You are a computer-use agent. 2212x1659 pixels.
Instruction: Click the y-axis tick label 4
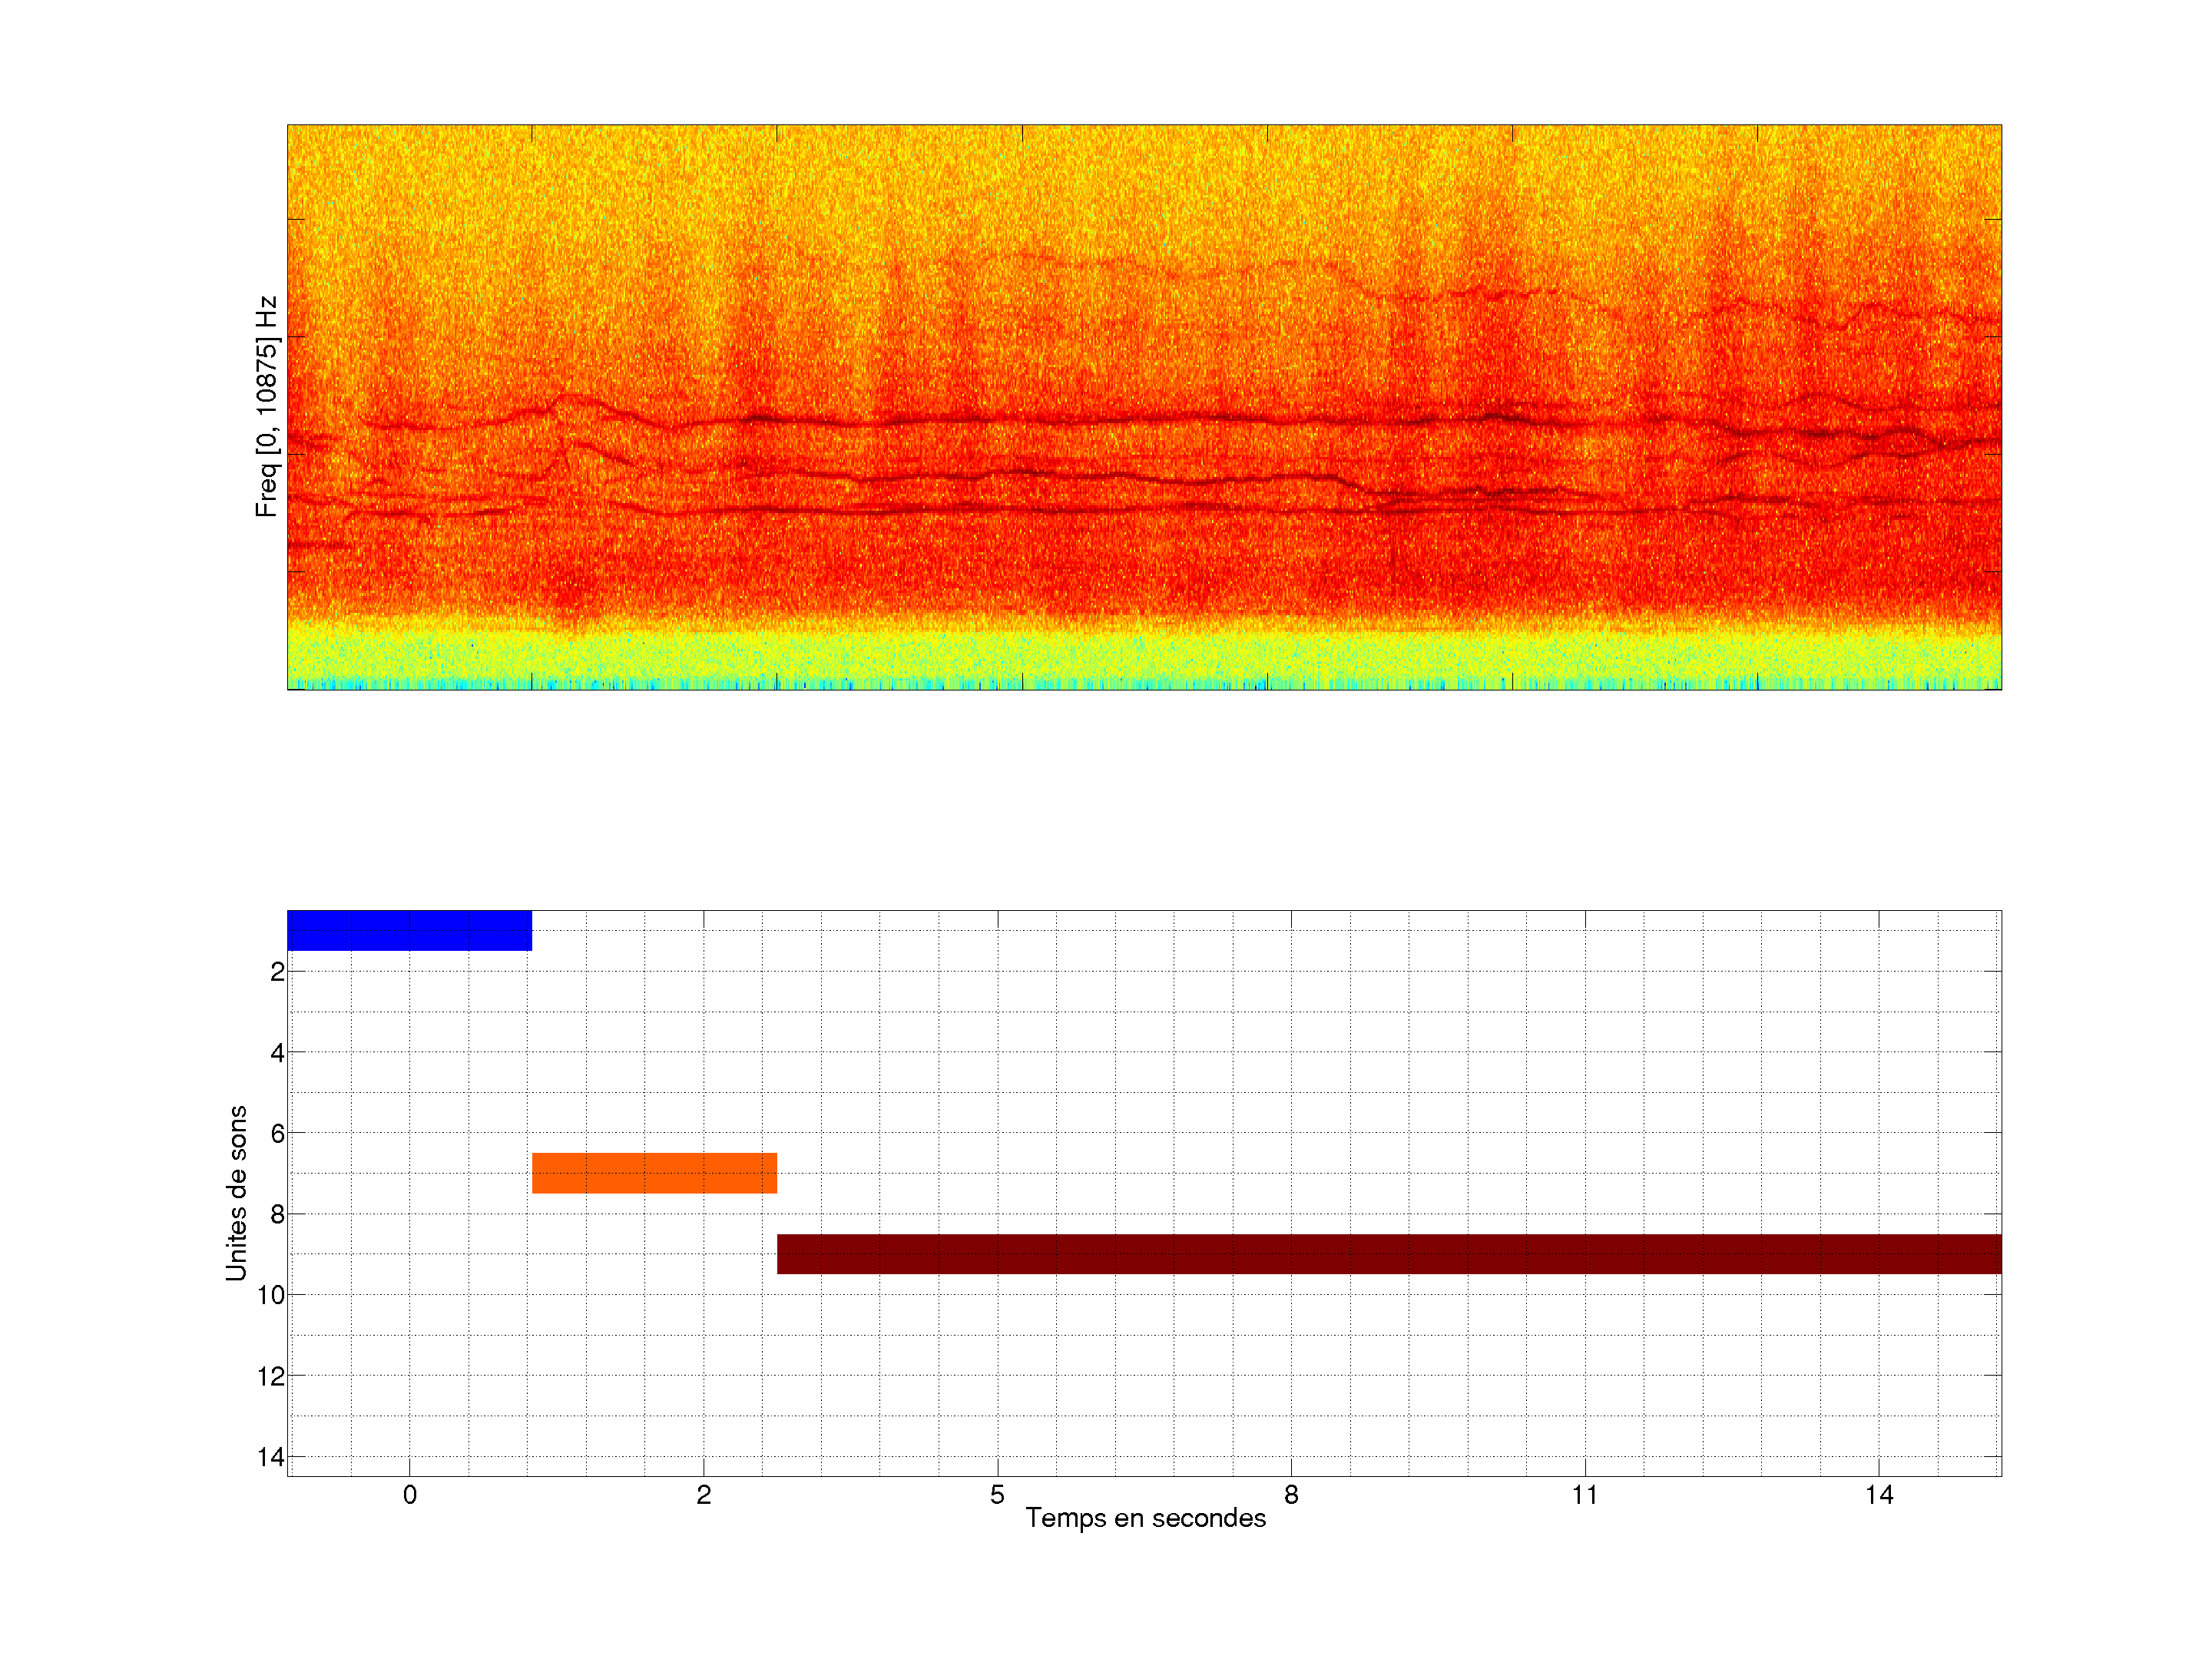tap(277, 1053)
